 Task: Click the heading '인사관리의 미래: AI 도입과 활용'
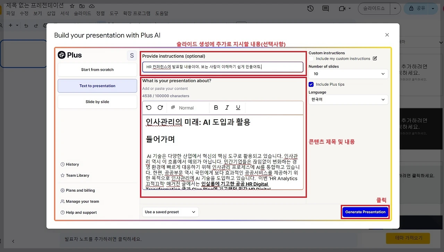click(198, 122)
